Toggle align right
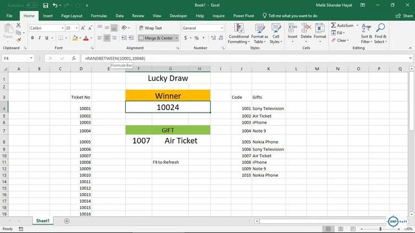The image size is (415, 233). (114, 38)
